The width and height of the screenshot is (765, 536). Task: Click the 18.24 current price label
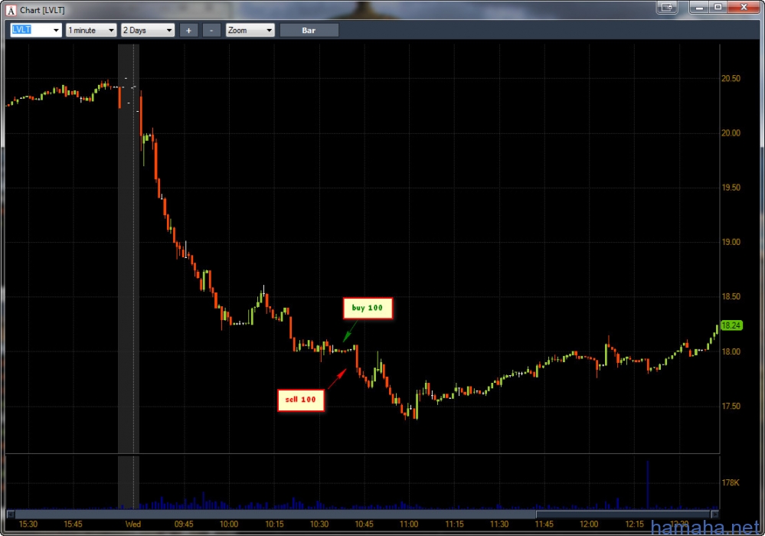pos(731,325)
